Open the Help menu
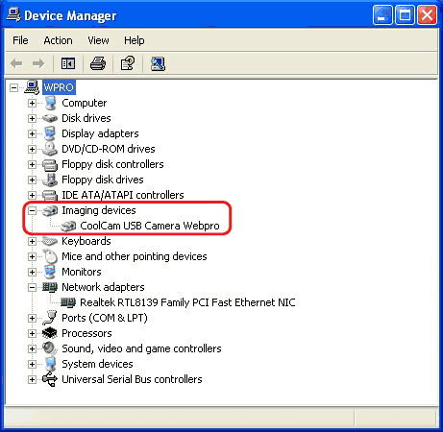Image resolution: width=443 pixels, height=432 pixels. coord(135,40)
